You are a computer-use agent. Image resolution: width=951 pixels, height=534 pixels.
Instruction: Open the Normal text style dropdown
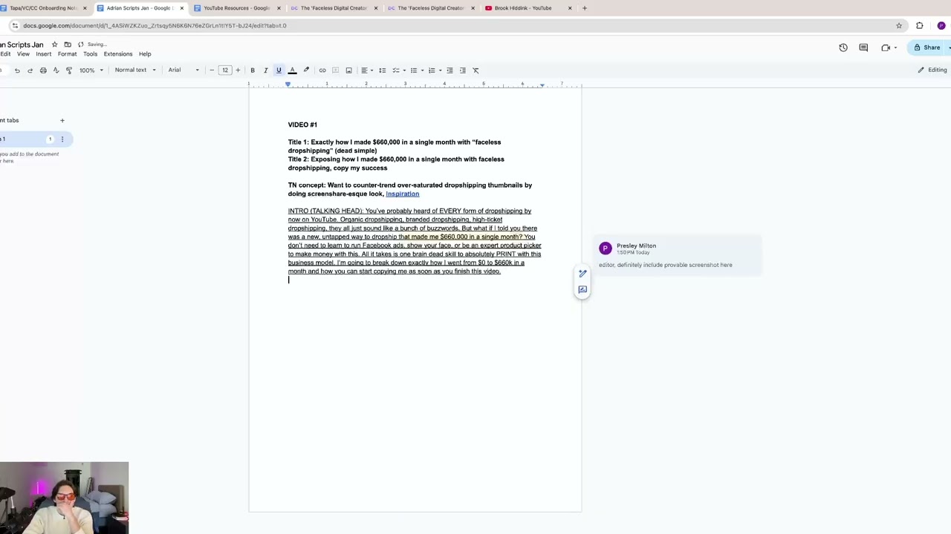135,70
